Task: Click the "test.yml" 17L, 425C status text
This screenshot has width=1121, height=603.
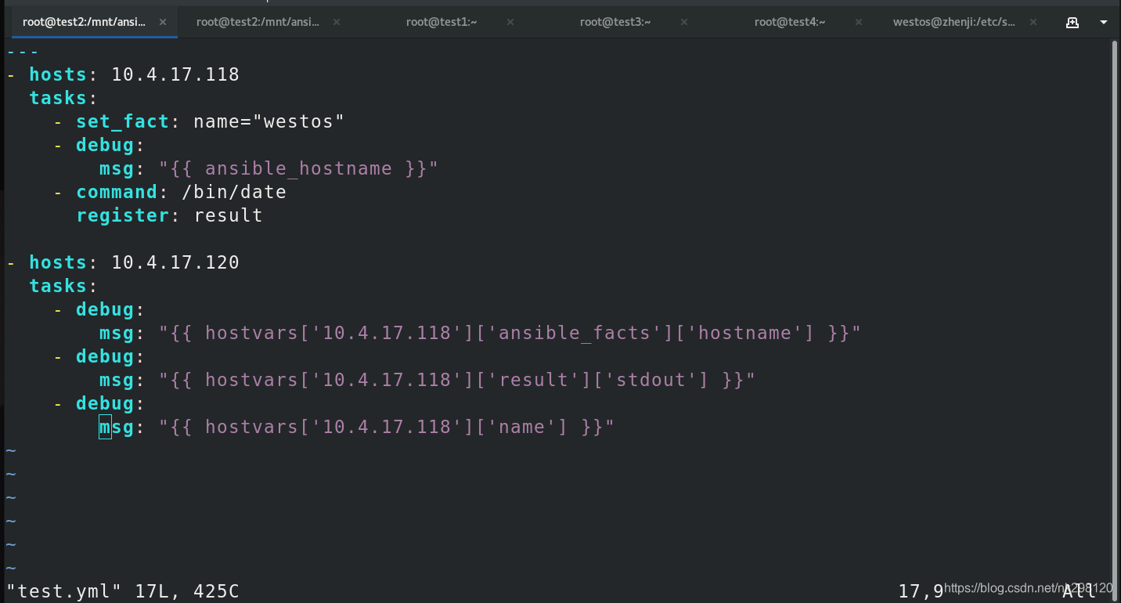Action: [123, 591]
